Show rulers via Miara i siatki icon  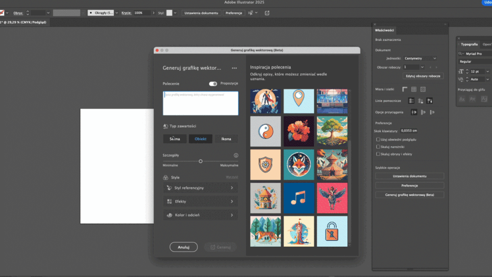(405, 89)
